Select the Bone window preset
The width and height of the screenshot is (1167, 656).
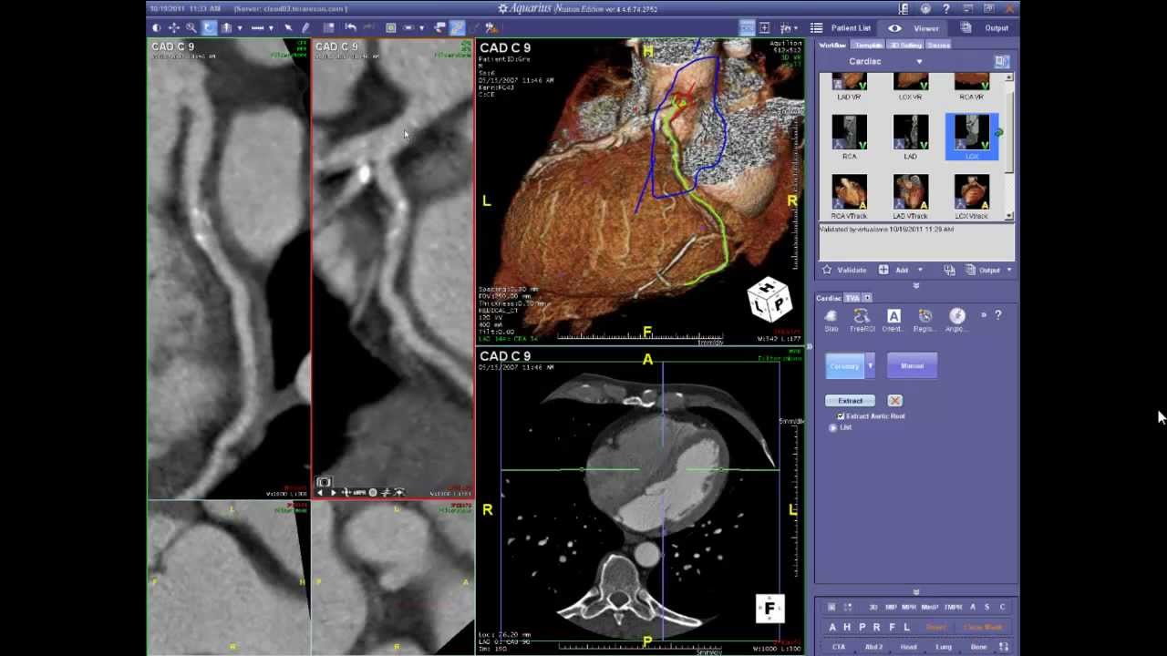tap(979, 647)
